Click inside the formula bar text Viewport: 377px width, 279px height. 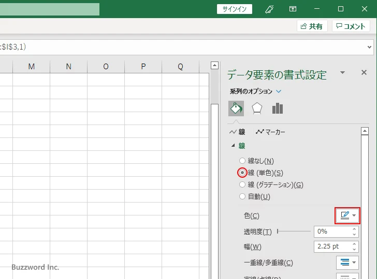tap(13, 47)
